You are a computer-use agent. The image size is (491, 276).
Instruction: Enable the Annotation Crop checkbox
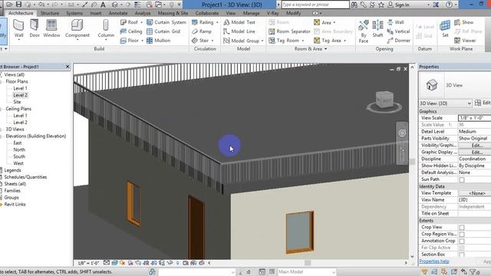tap(462, 242)
